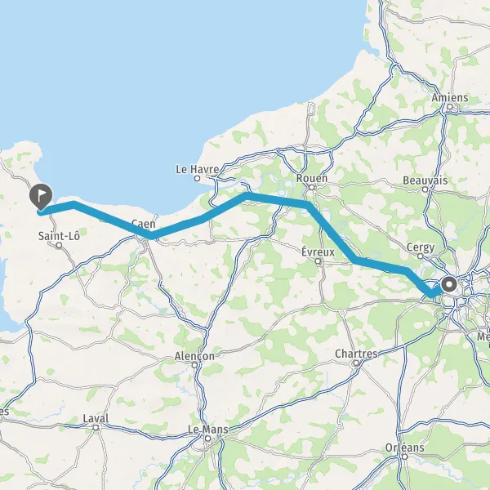Click the Laval city marker dot

point(96,427)
